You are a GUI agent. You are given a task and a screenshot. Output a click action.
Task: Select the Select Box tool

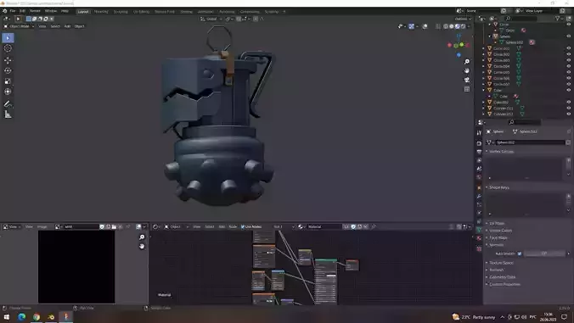(x=8, y=38)
